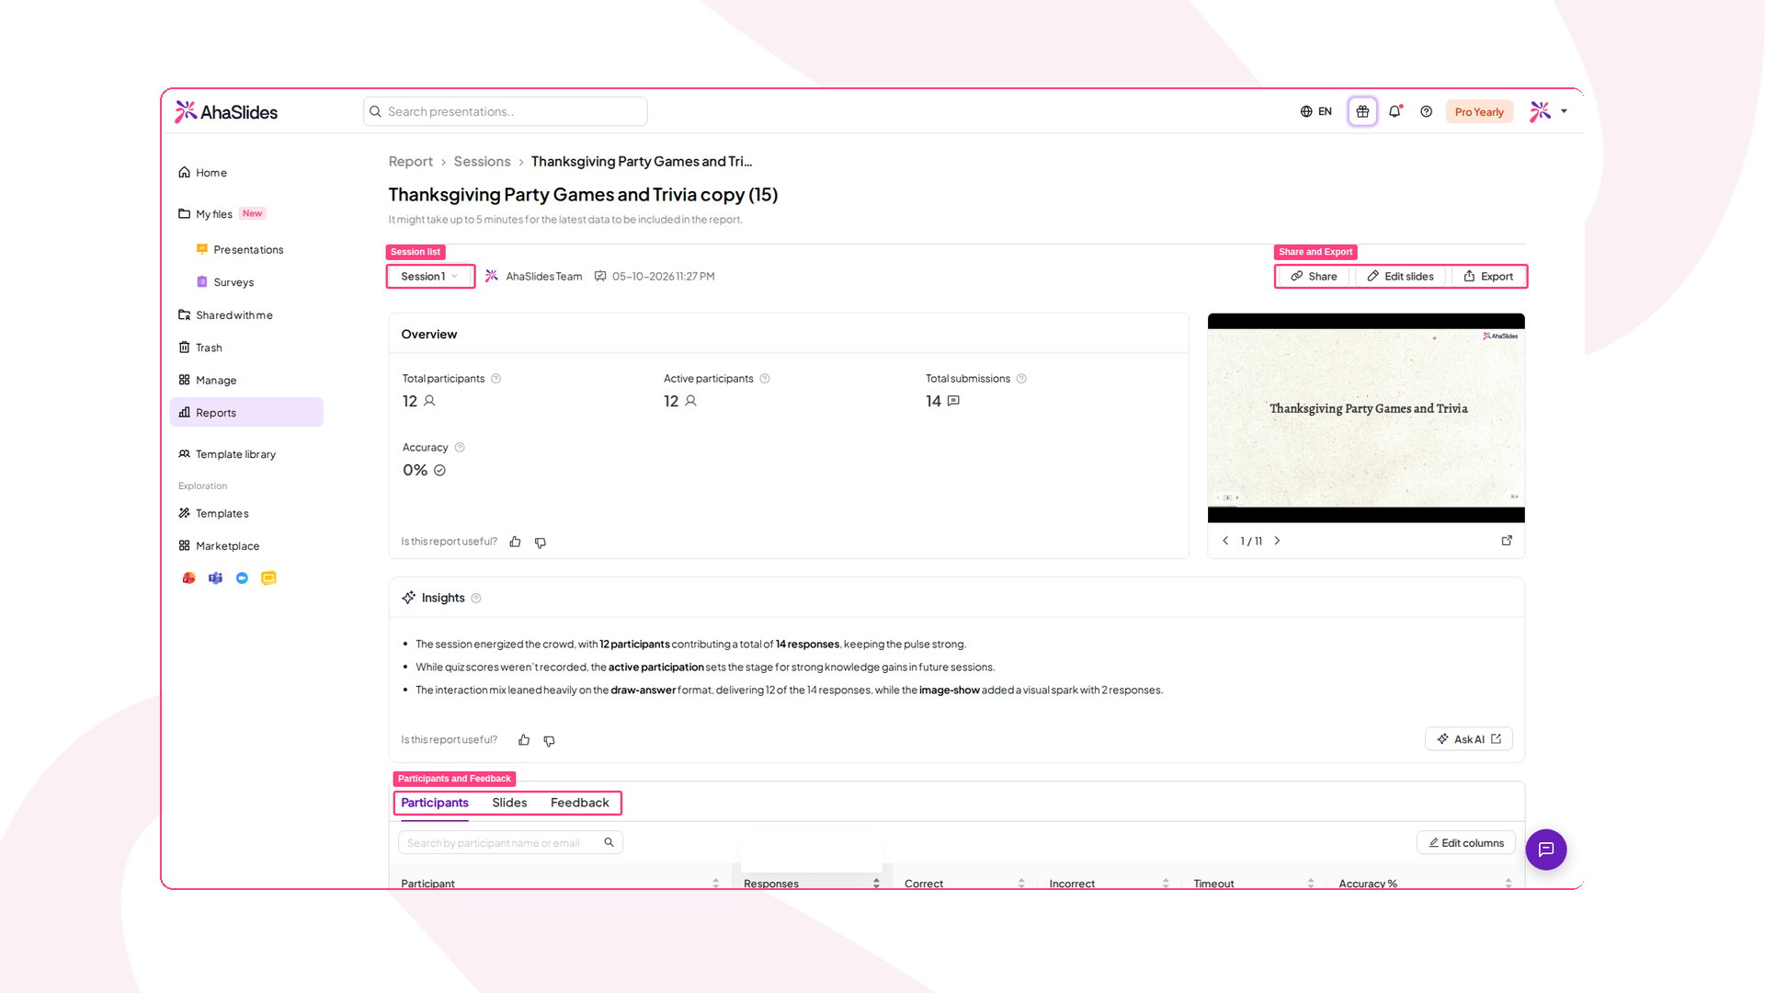This screenshot has width=1765, height=993.
Task: Open the account avatar dropdown
Action: coord(1549,111)
